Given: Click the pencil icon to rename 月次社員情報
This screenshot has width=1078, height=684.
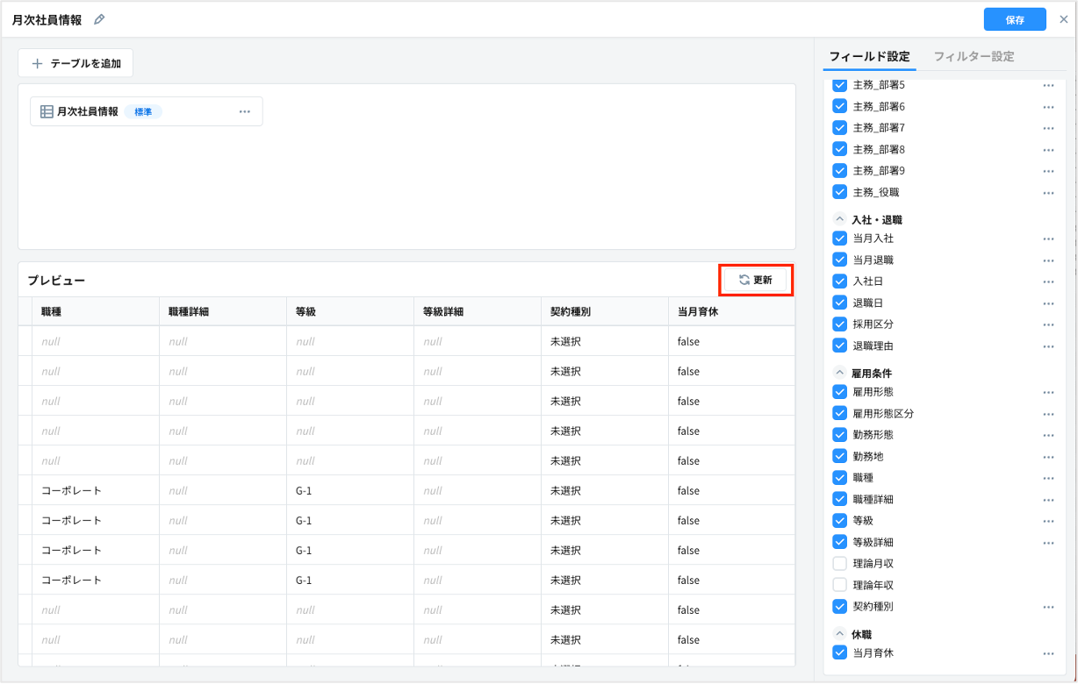Looking at the screenshot, I should coord(99,19).
